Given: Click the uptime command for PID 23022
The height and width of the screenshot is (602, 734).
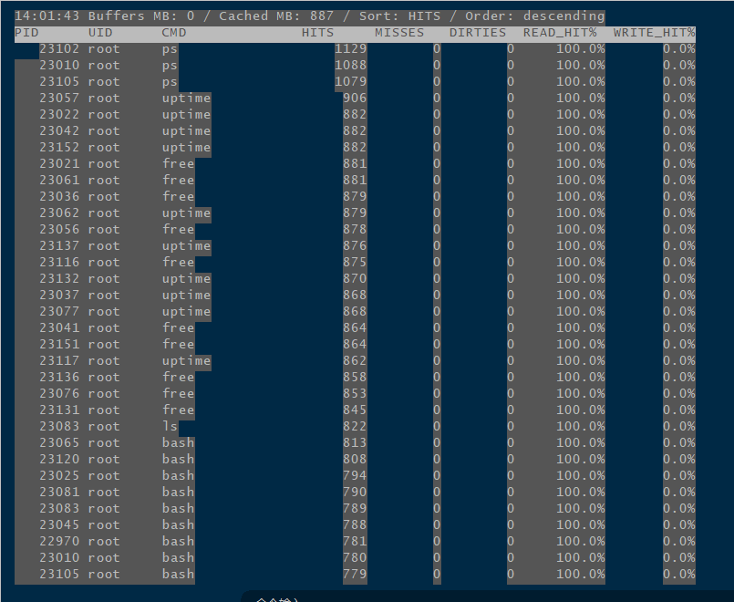Looking at the screenshot, I should (x=186, y=115).
